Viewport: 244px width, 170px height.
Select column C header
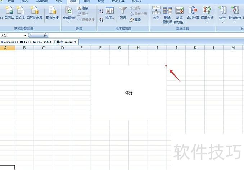(44, 48)
